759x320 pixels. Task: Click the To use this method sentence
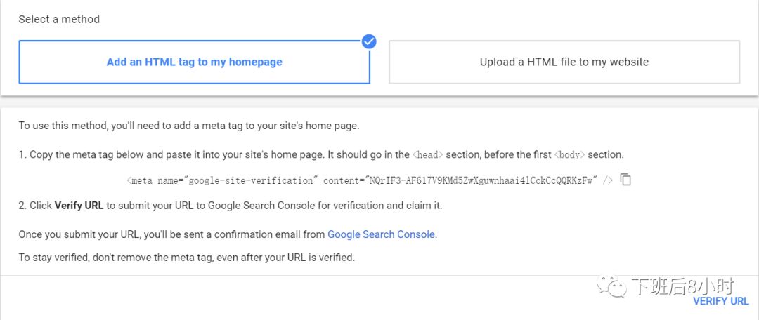[188, 126]
